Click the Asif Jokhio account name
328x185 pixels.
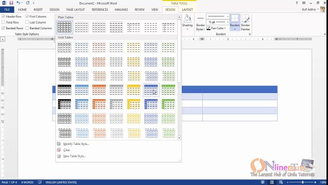click(309, 10)
